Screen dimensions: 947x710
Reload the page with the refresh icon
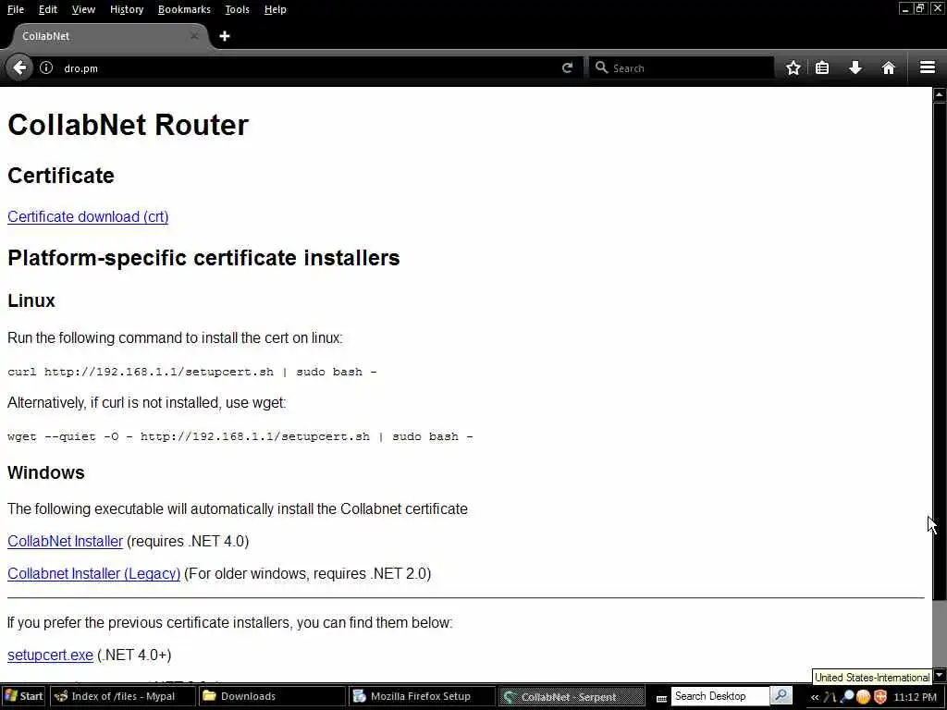click(567, 67)
